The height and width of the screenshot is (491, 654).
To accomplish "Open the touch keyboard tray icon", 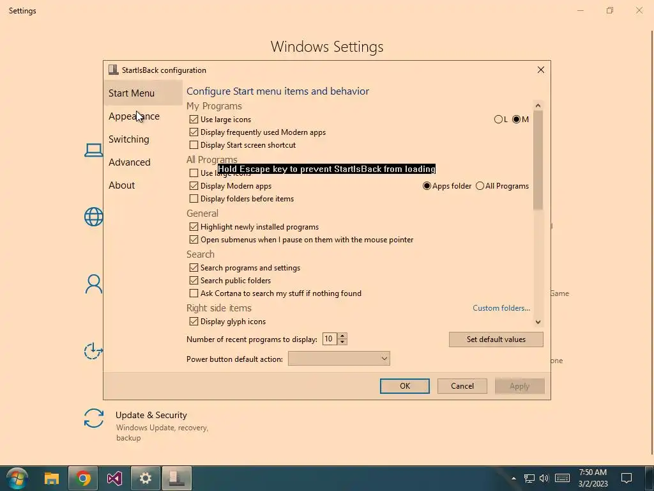I will pyautogui.click(x=562, y=478).
